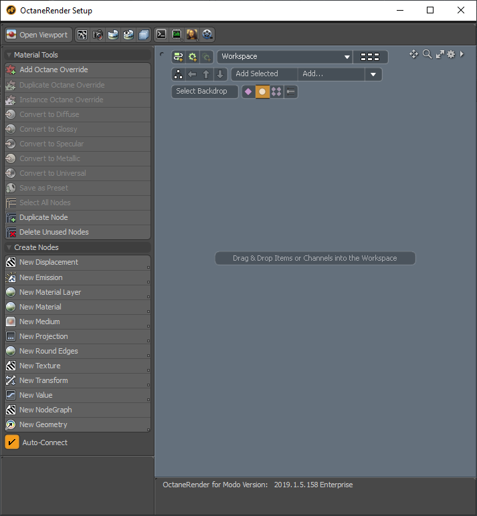The height and width of the screenshot is (516, 477).
Task: Click the add workspace icon with green nodes
Action: tap(178, 57)
